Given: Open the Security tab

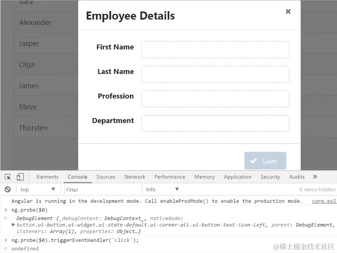Looking at the screenshot, I should (x=270, y=177).
